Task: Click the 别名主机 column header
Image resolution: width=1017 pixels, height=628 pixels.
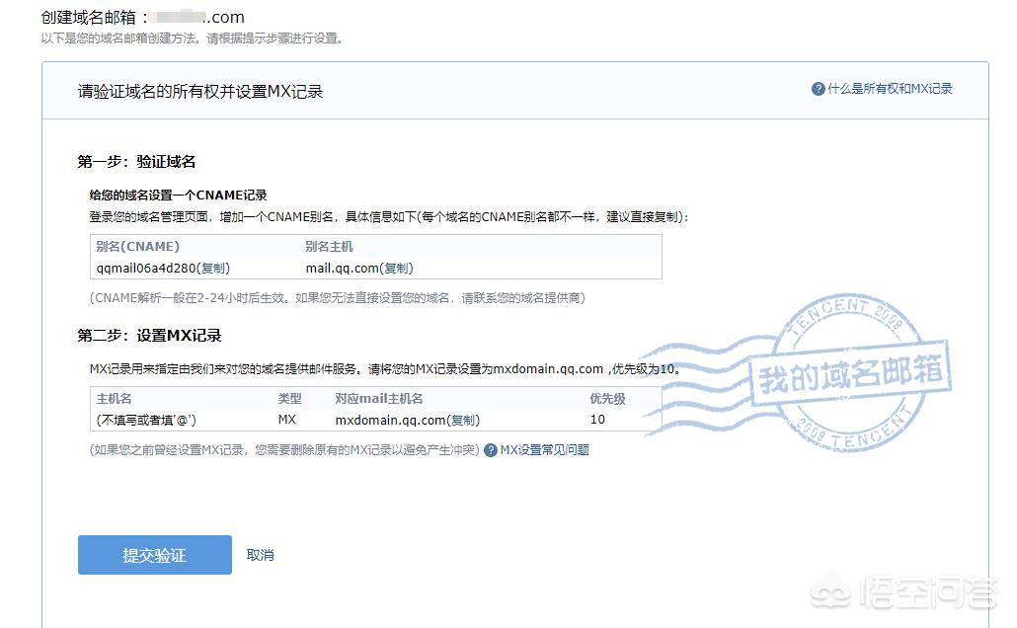Action: [329, 247]
